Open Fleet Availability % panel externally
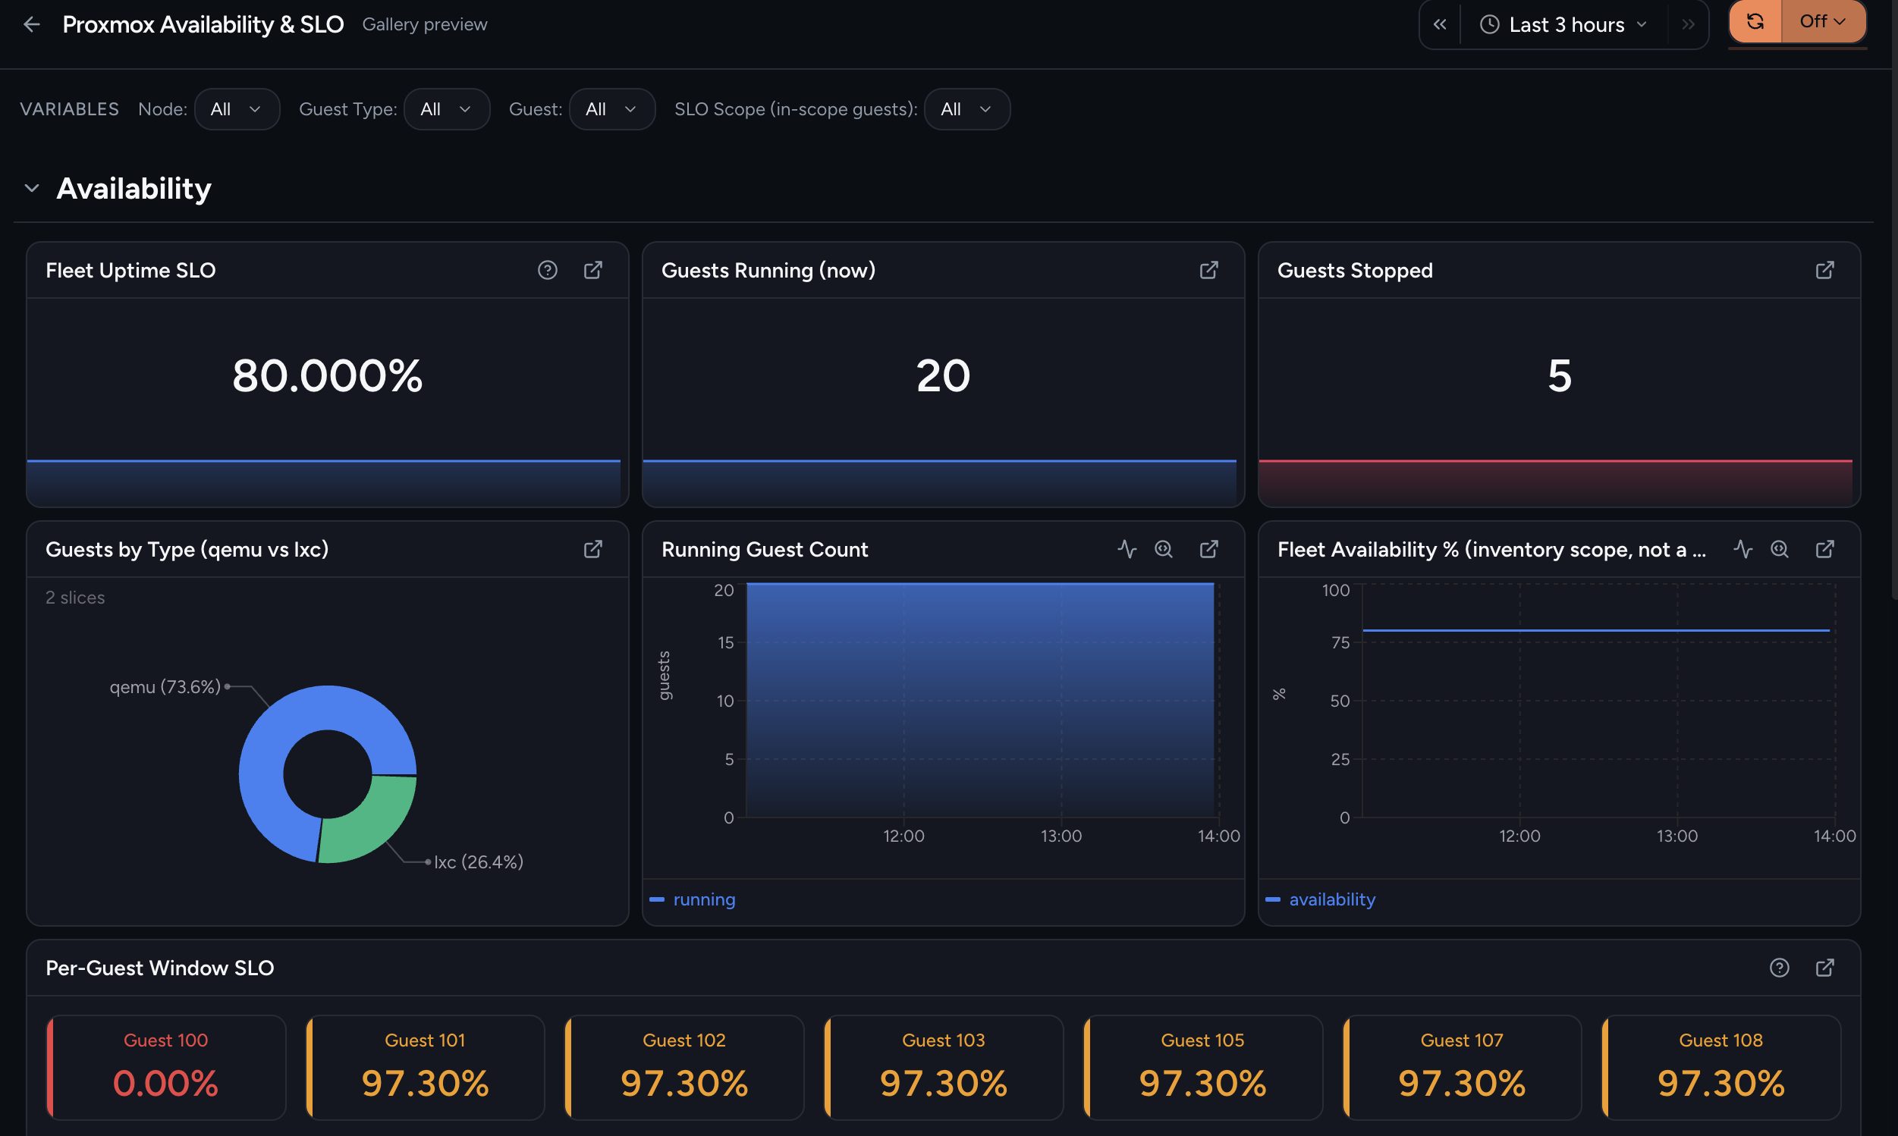The image size is (1898, 1136). [1825, 550]
